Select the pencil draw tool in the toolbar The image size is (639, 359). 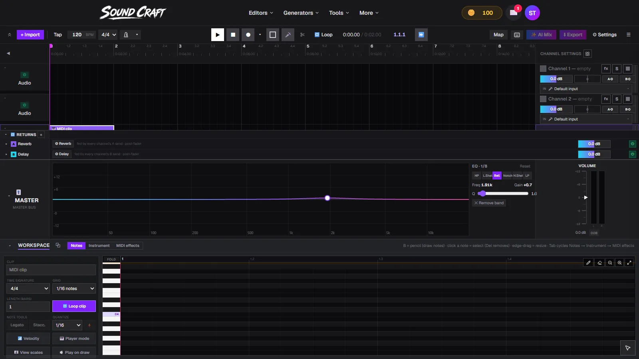[x=288, y=35]
